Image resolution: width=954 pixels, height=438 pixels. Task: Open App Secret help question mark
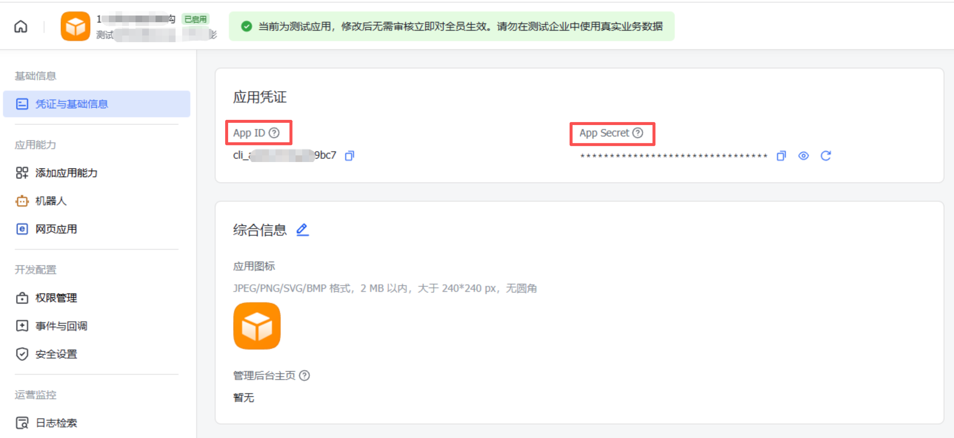tap(638, 133)
